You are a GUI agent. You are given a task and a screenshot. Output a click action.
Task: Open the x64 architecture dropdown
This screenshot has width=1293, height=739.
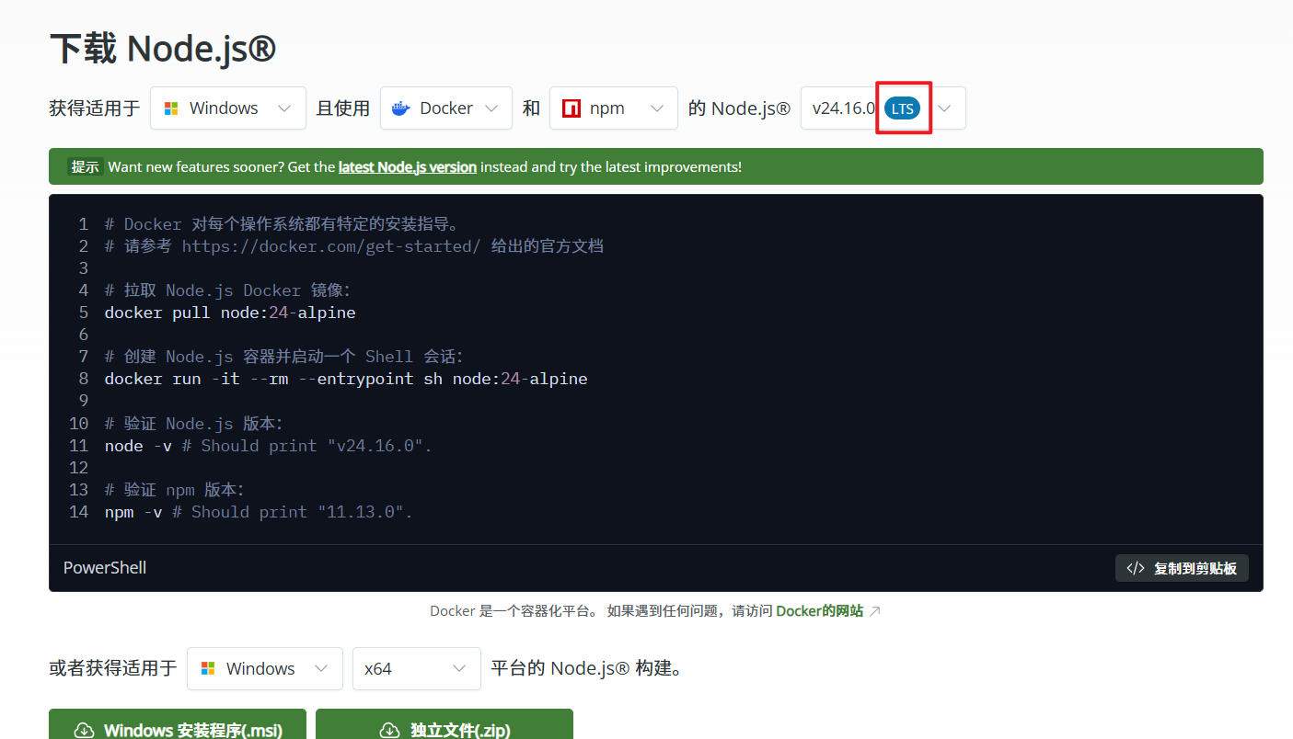click(x=417, y=668)
